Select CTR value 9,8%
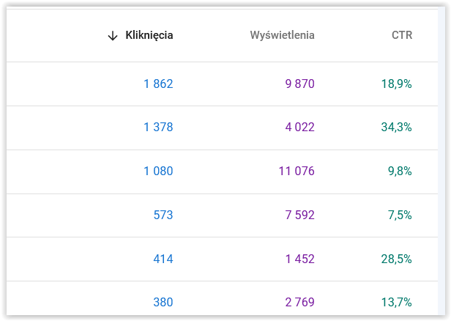451x321 pixels. (400, 171)
